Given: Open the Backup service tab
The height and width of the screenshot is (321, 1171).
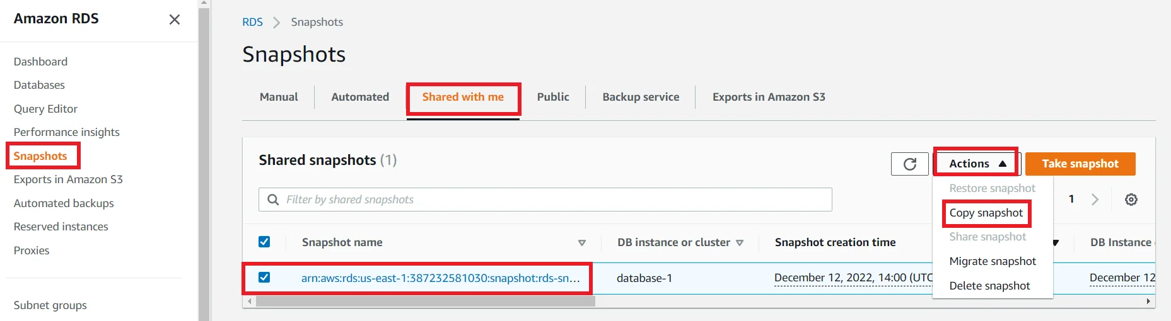Looking at the screenshot, I should tap(641, 97).
